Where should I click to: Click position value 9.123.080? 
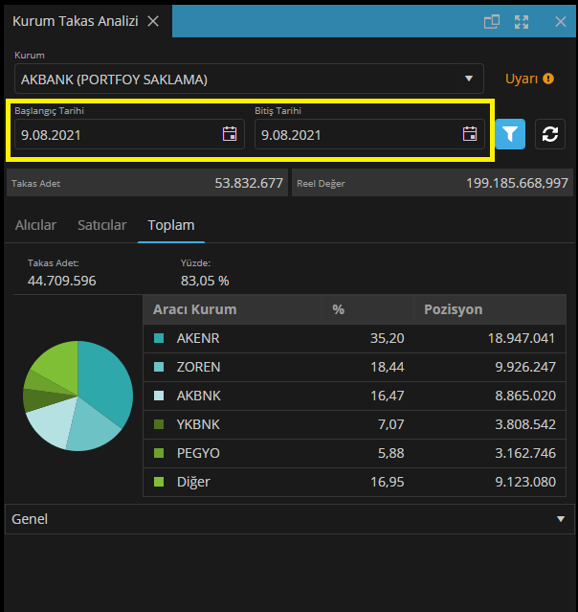pos(525,482)
